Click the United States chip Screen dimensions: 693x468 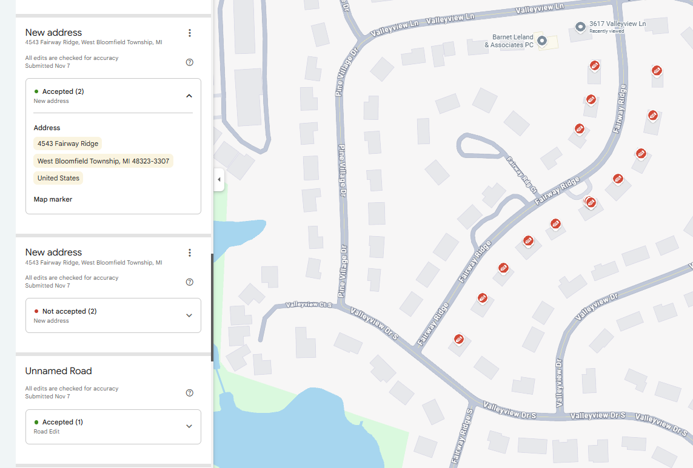click(x=58, y=178)
